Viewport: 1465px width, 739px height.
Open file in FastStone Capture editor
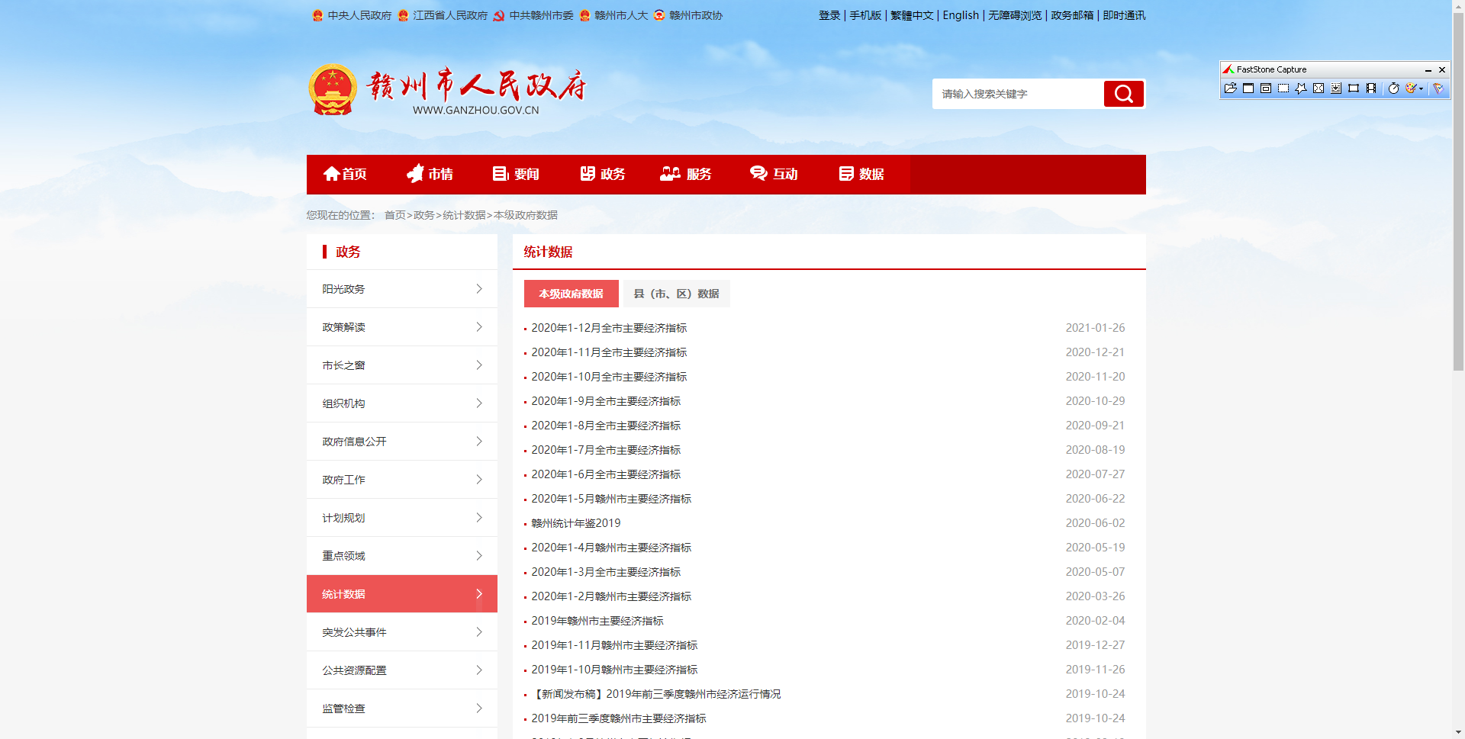(1230, 88)
